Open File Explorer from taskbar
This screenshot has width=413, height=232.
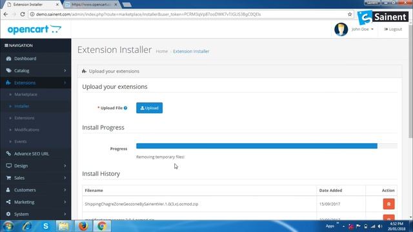point(63,226)
